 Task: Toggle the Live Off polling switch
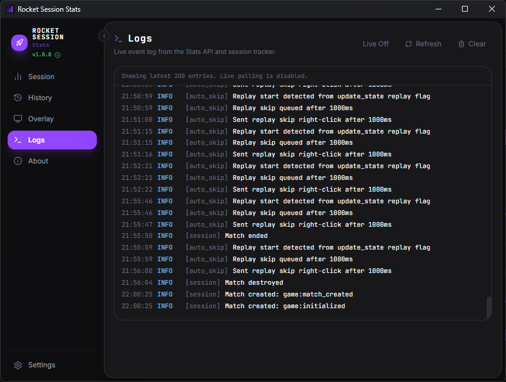click(x=375, y=44)
